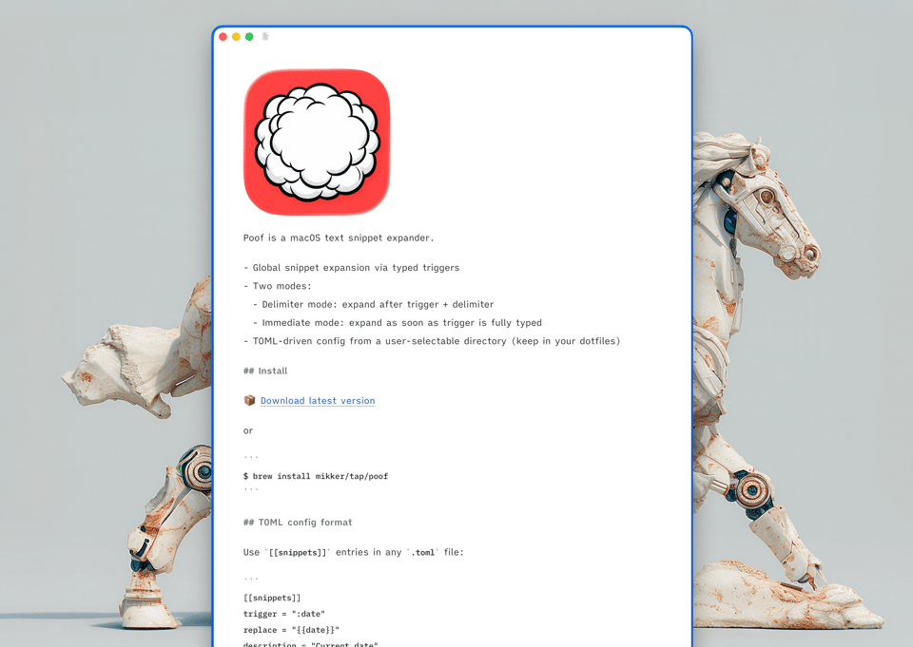Screen dimensions: 913x647
Task: Click the "Immediate mode" bullet item
Action: click(x=397, y=322)
